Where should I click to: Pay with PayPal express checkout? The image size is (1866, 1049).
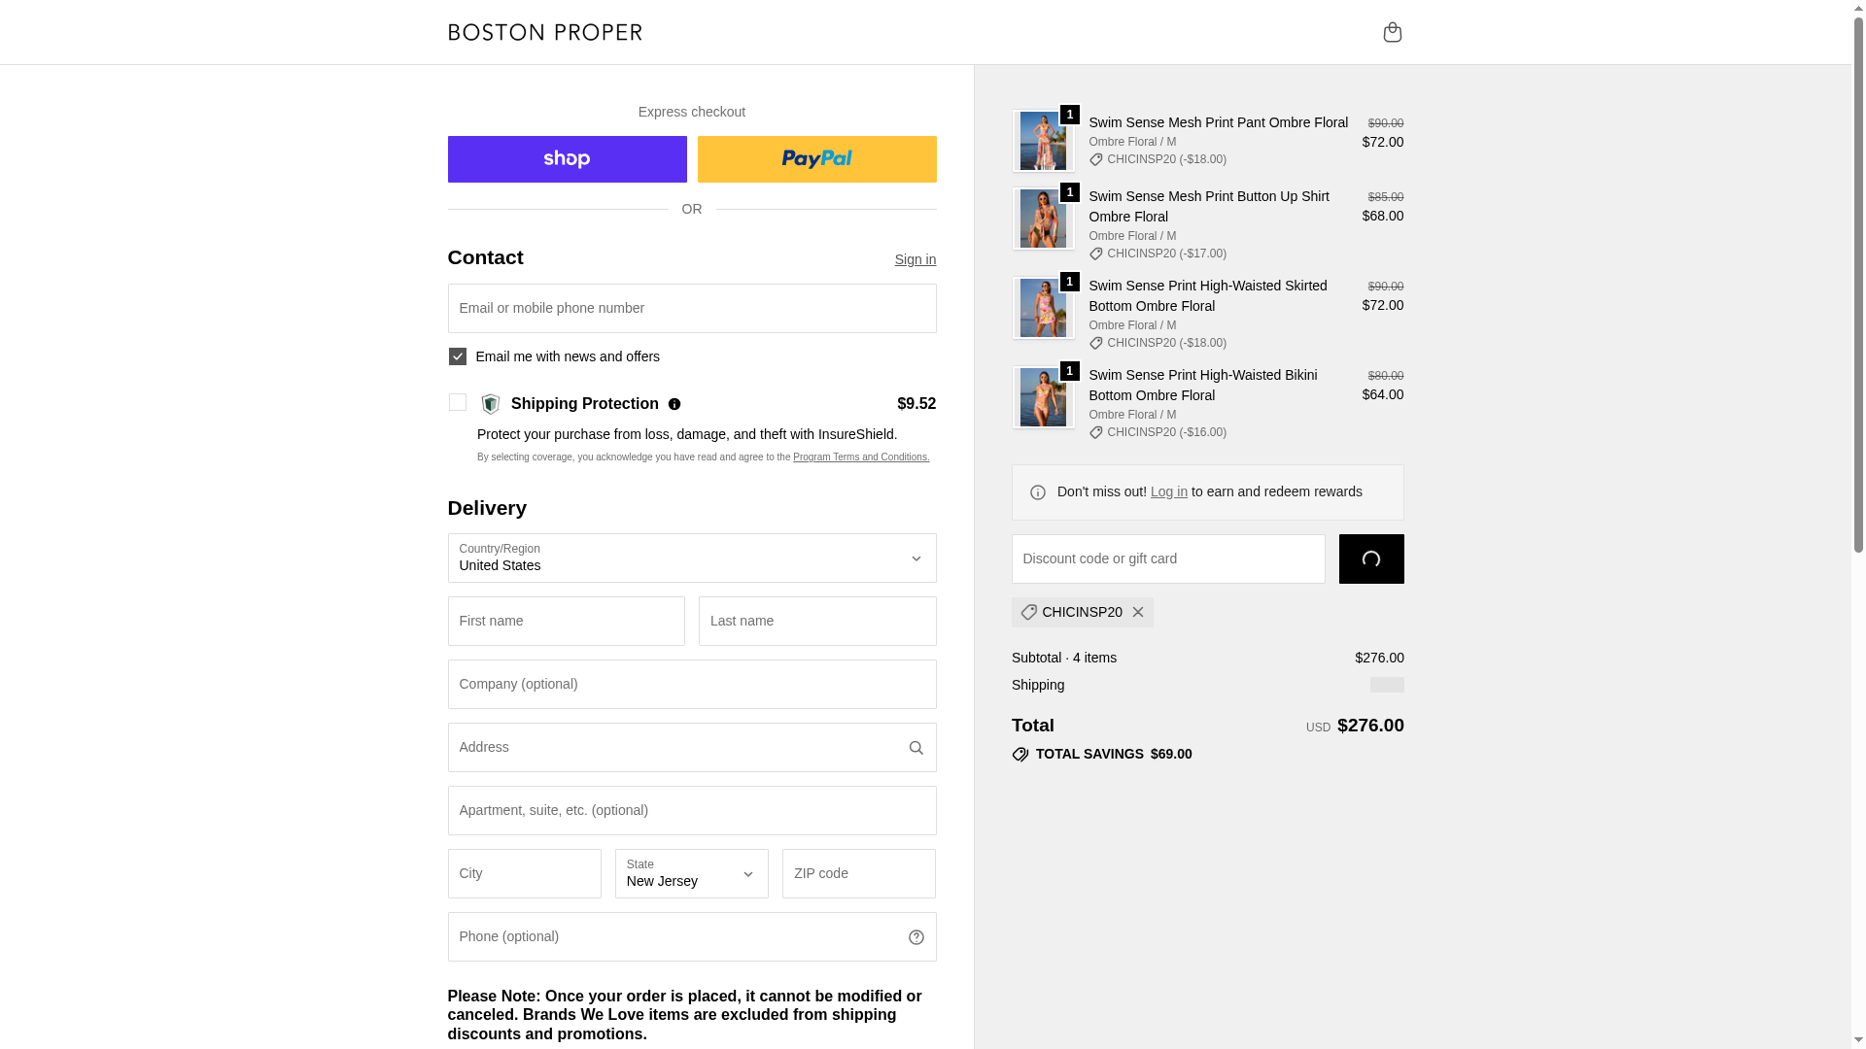pos(816,159)
